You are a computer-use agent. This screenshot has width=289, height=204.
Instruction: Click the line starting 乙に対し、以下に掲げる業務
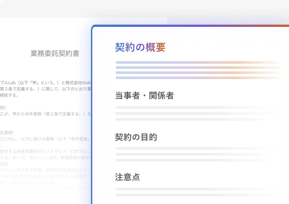45,139
